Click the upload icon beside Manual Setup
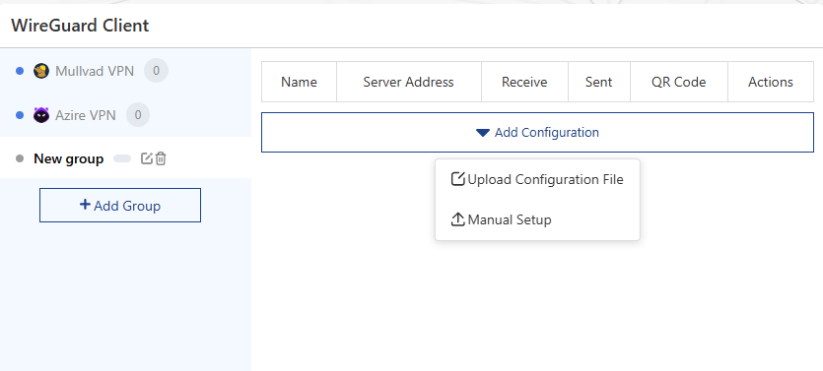The image size is (823, 371). tap(458, 219)
